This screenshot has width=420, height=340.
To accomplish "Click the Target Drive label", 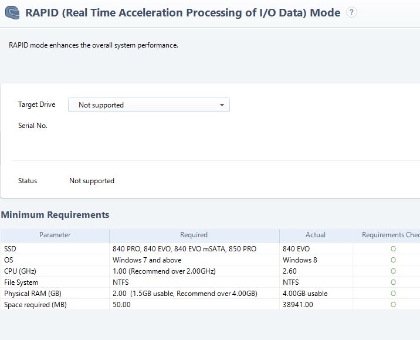I will click(37, 105).
